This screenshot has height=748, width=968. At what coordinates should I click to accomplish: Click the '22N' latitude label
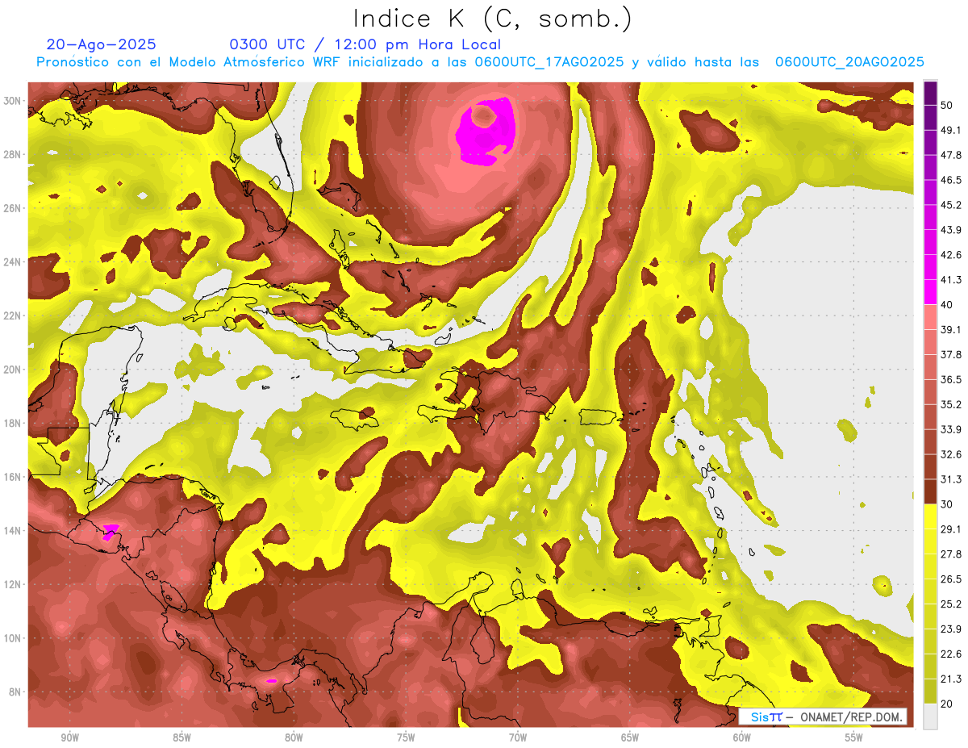12,315
